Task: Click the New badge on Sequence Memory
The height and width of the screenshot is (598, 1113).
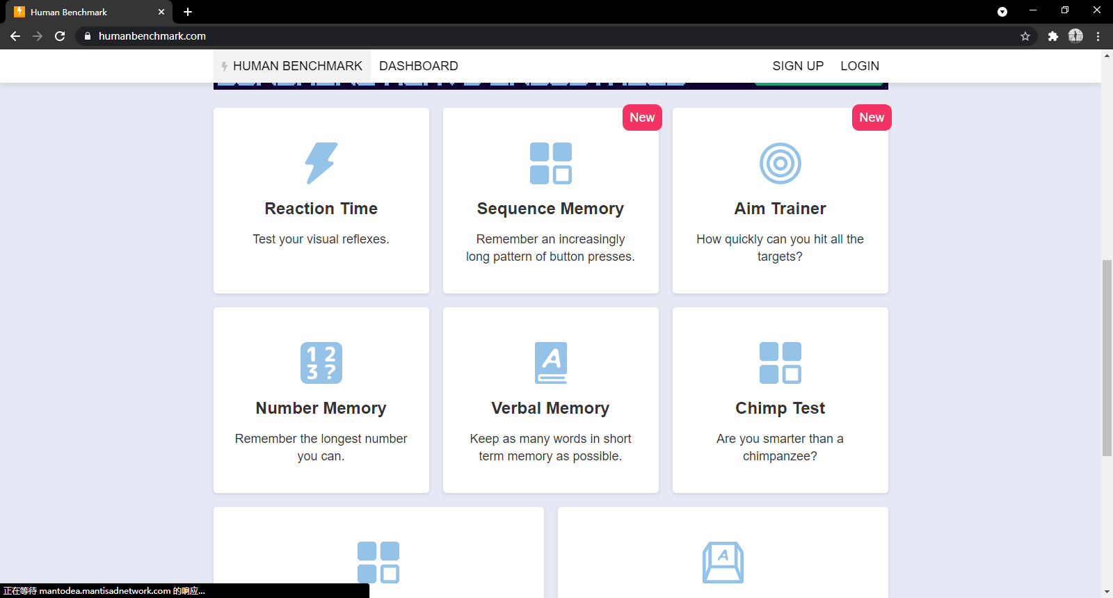Action: coord(642,118)
